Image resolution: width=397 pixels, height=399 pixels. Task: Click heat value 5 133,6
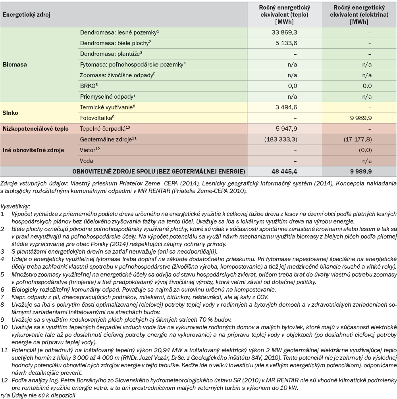point(286,43)
